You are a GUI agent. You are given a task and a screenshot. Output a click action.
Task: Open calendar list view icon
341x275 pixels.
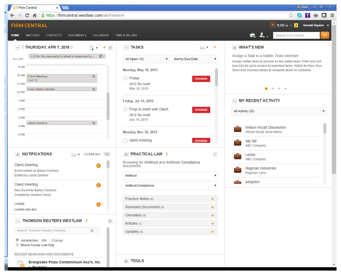coord(110,47)
